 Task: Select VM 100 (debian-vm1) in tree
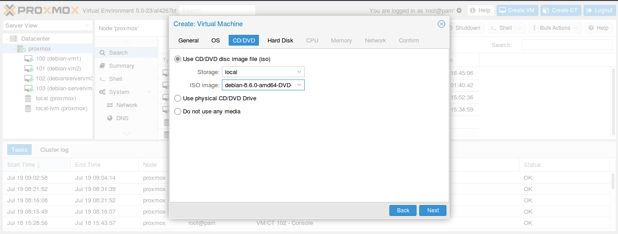58,59
